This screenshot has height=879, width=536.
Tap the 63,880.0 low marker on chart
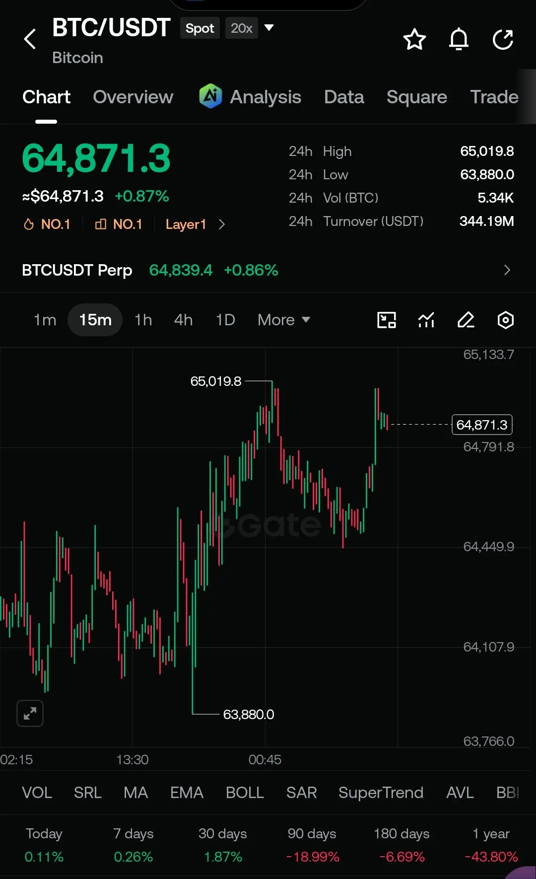pyautogui.click(x=248, y=714)
